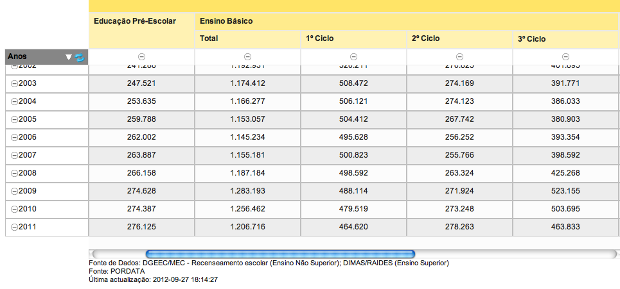620x289 pixels.
Task: Toggle the 2010 row remove circle
Action: pyautogui.click(x=14, y=209)
